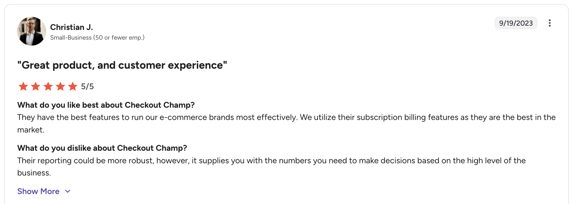Click the 5/5 rating score text

click(x=87, y=86)
